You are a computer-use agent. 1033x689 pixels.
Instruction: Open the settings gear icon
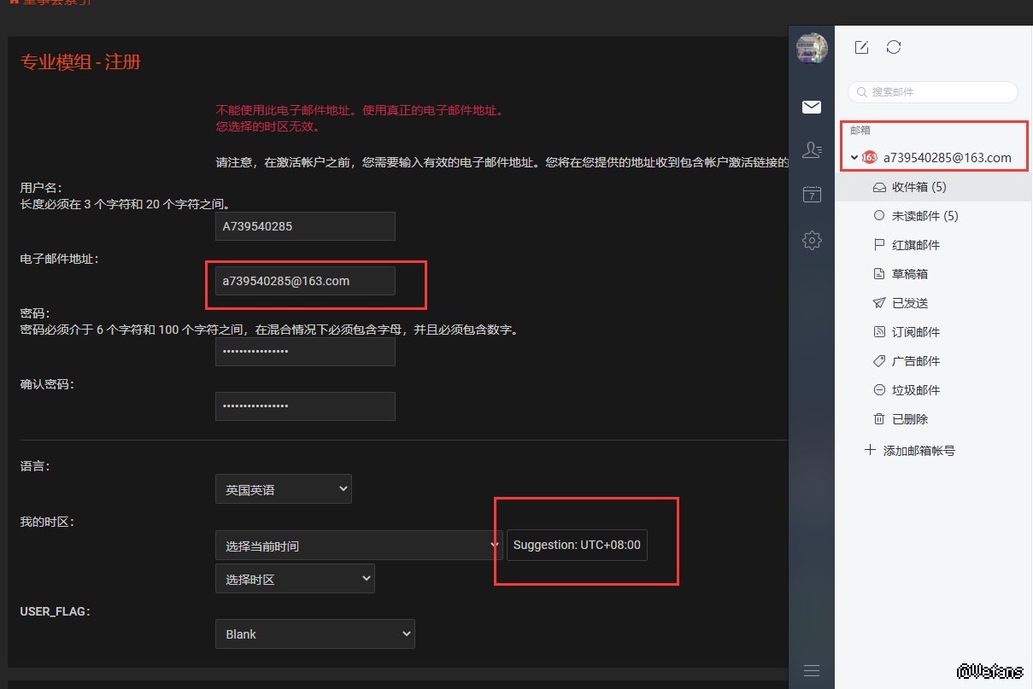(x=812, y=240)
